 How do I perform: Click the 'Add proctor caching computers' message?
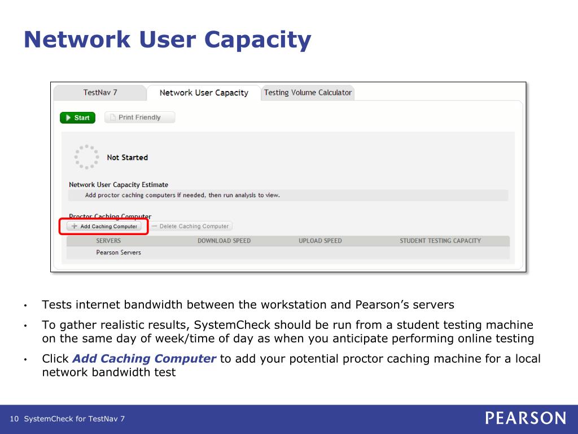pos(182,195)
